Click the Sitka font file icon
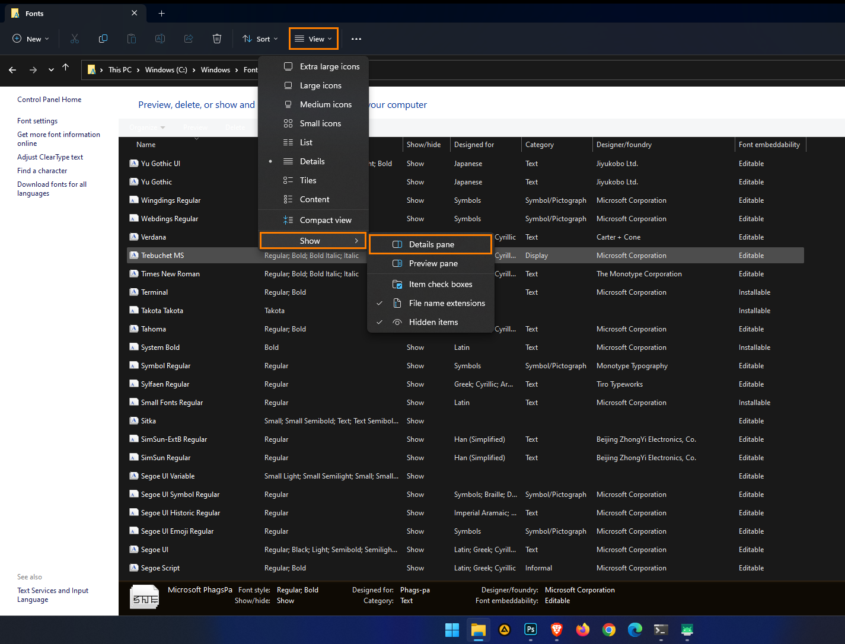The width and height of the screenshot is (845, 644). point(134,420)
